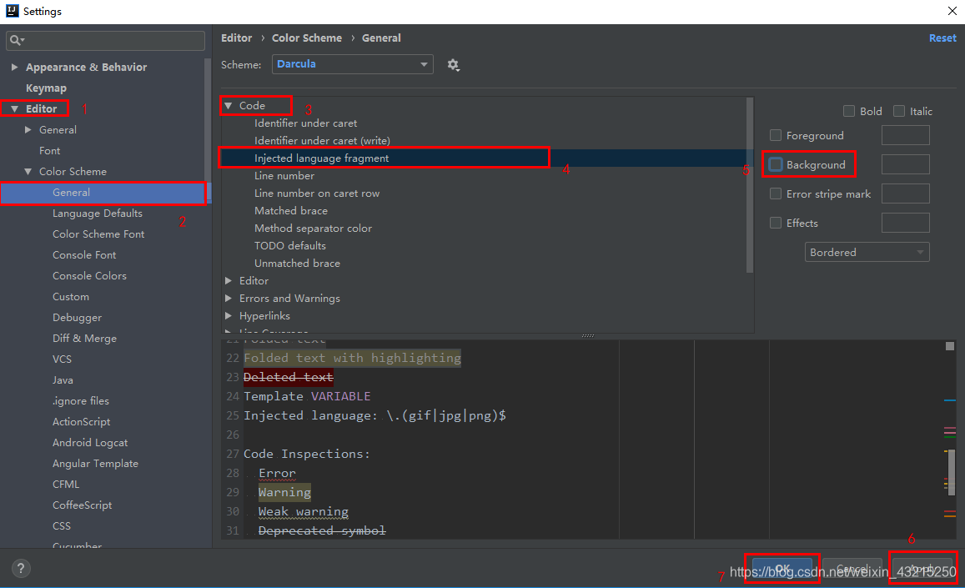The height and width of the screenshot is (588, 965).
Task: Select Method separator color
Action: click(x=314, y=229)
